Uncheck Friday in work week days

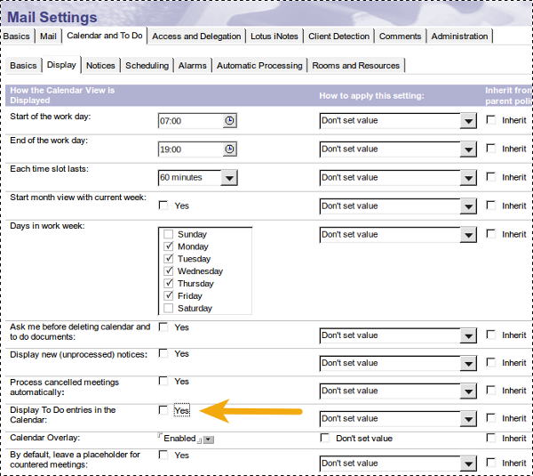(168, 295)
